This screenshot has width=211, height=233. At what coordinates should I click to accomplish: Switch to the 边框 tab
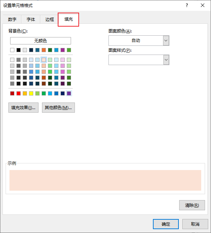click(x=49, y=19)
